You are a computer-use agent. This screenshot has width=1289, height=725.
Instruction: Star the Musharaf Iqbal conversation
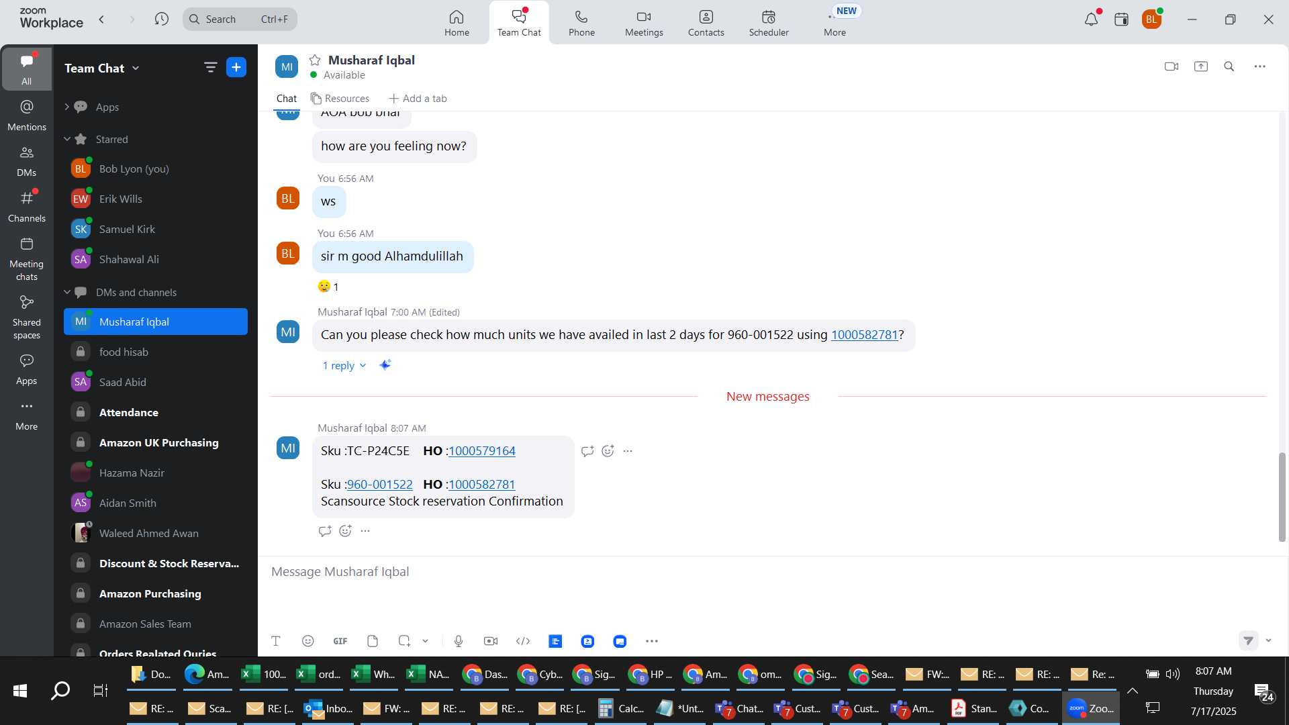(315, 60)
